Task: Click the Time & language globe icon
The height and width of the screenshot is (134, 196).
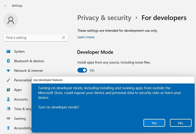Action: 8,109
